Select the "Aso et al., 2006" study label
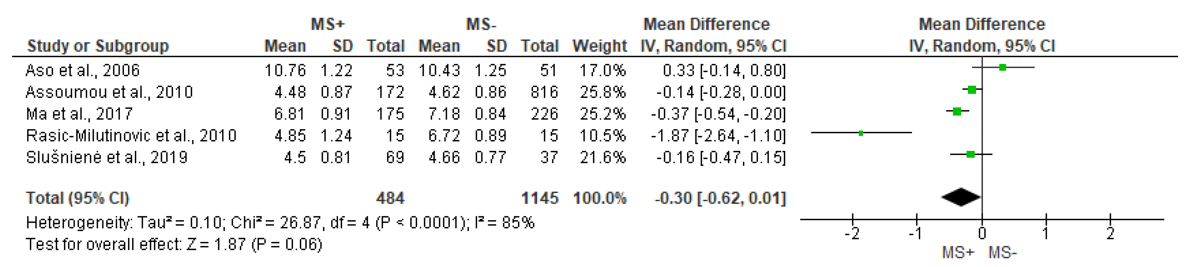Image resolution: width=1187 pixels, height=267 pixels. 82,70
